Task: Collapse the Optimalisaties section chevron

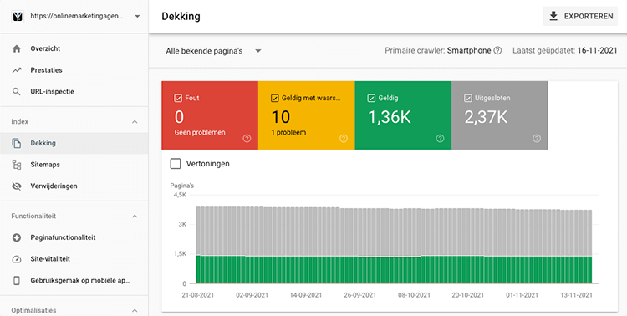Action: (x=135, y=310)
